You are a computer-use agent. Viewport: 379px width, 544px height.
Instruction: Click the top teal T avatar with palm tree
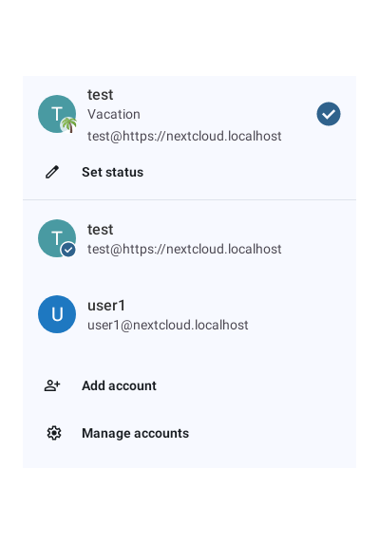click(57, 114)
